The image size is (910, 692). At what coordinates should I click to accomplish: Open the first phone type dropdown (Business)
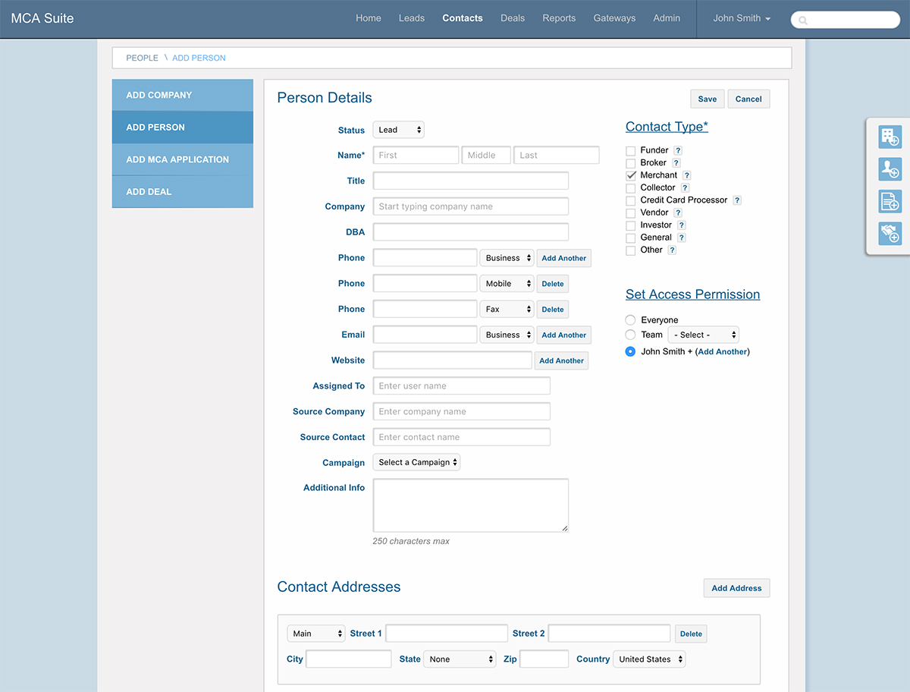[x=507, y=258]
